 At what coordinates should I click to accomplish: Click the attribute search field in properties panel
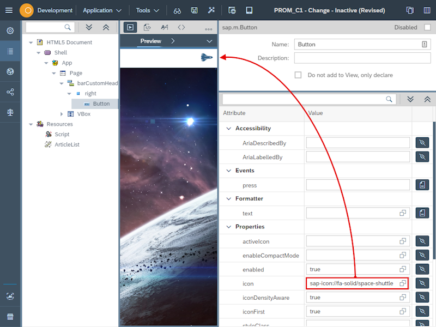coord(305,99)
